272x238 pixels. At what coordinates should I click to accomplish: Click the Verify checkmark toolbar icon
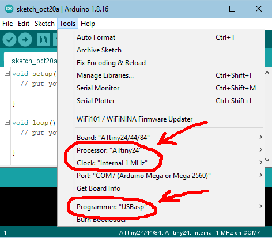pyautogui.click(x=9, y=40)
